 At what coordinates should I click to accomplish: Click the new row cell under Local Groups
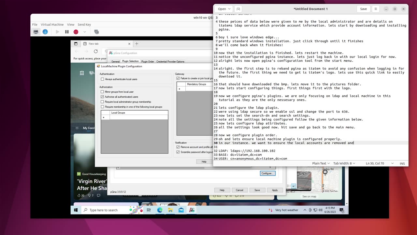coord(139,117)
